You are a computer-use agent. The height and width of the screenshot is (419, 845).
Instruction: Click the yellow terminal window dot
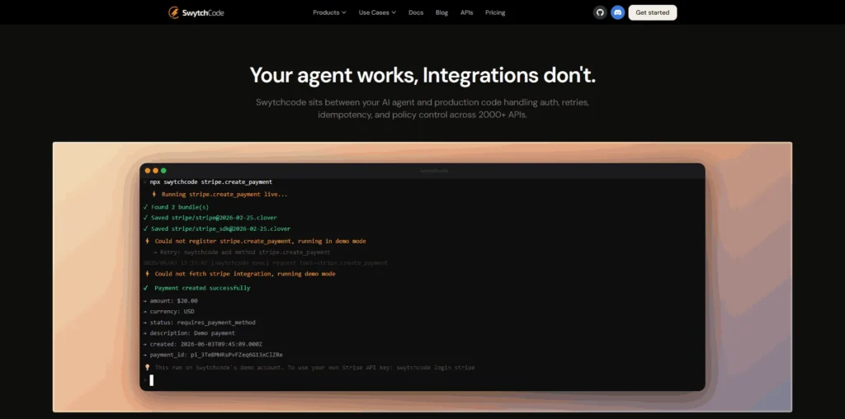tap(156, 171)
